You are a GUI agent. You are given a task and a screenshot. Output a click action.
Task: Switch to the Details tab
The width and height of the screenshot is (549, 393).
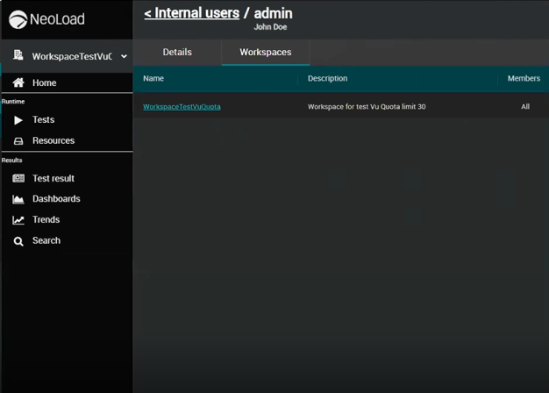(177, 52)
